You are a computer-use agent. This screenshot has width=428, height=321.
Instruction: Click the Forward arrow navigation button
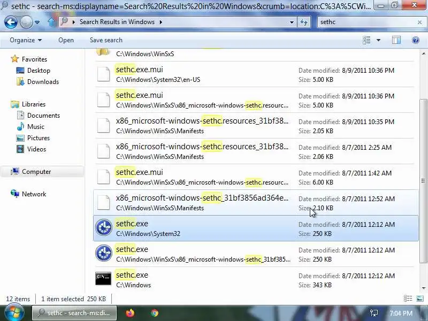26,22
